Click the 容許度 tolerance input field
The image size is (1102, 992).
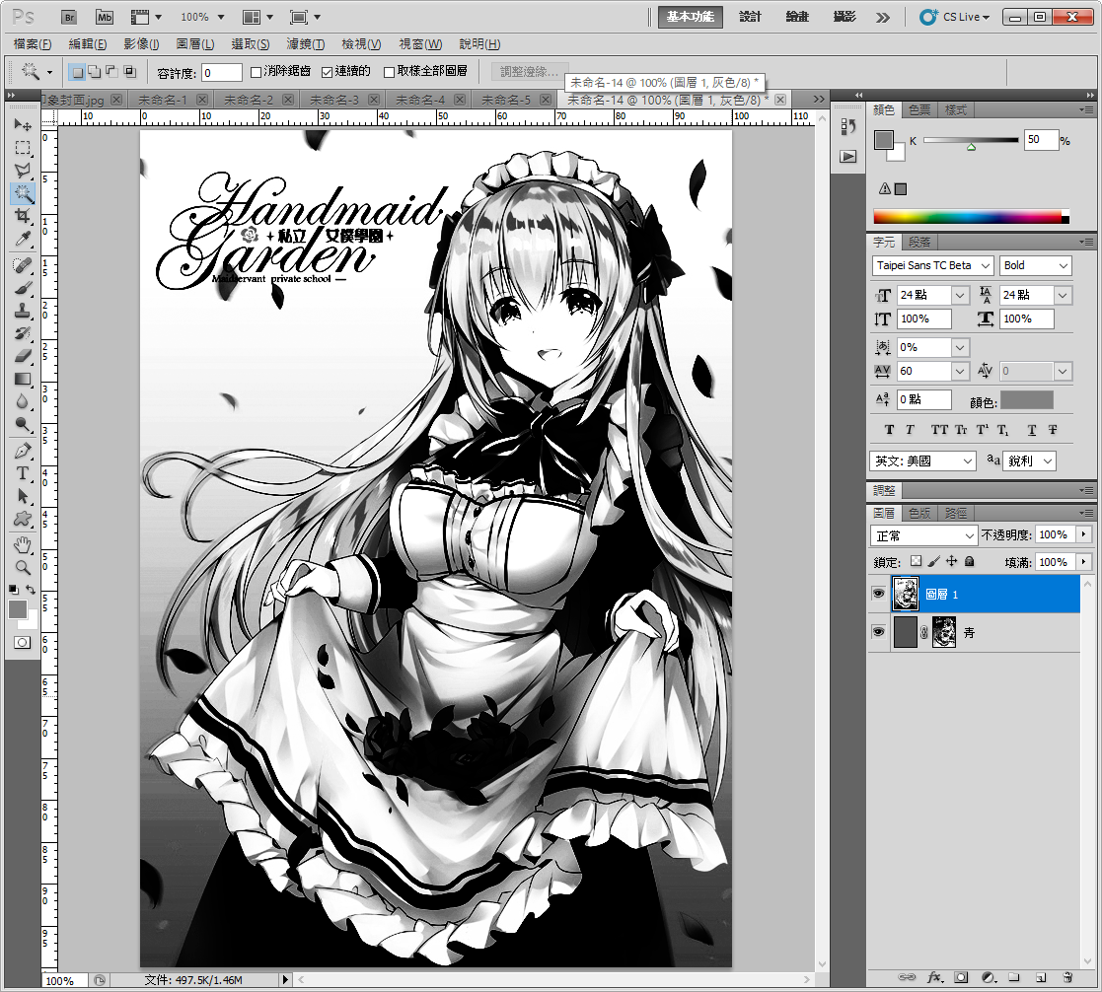coord(222,72)
